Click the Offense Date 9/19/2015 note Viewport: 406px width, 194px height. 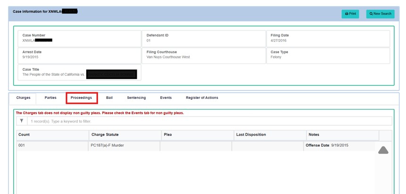(327, 145)
